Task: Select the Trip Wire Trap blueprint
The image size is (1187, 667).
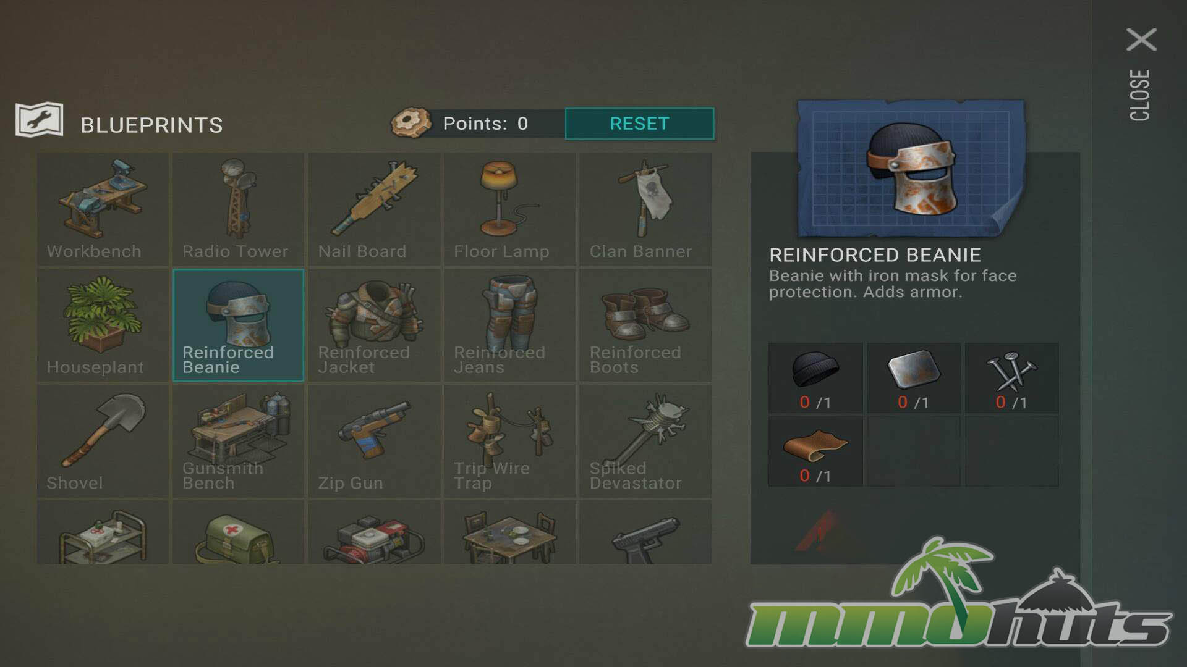Action: click(x=509, y=441)
